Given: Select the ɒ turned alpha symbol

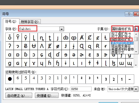Looking at the screenshot, I should [18, 54].
